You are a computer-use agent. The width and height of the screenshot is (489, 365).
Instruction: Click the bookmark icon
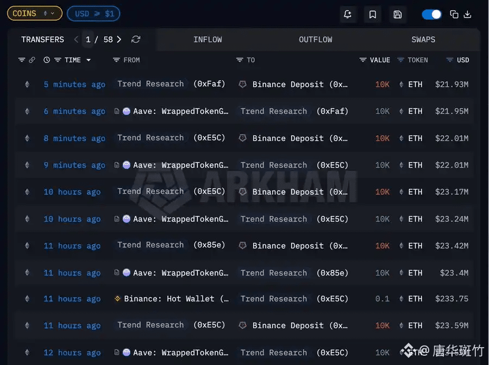pyautogui.click(x=373, y=15)
